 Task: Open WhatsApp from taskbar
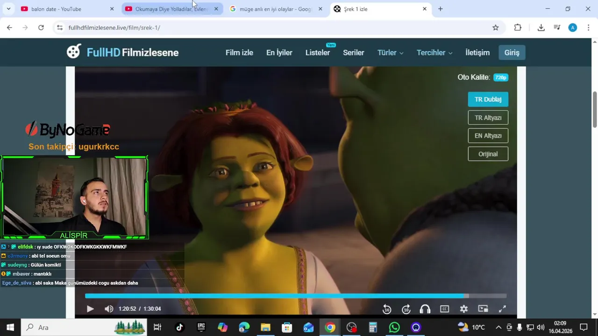394,327
